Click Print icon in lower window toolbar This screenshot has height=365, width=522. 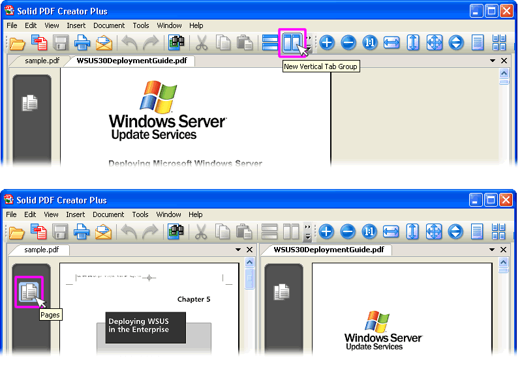(81, 232)
